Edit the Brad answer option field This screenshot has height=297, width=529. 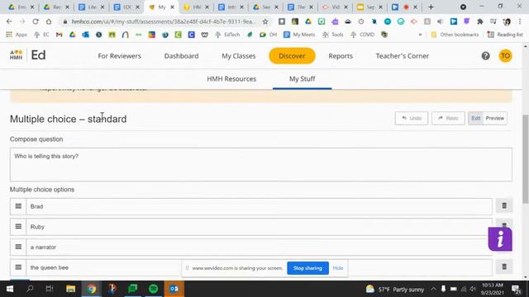[x=259, y=206]
